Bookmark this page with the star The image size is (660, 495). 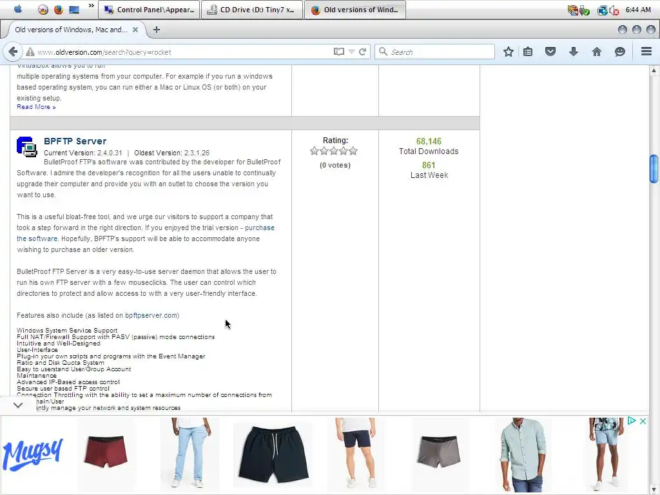(509, 52)
